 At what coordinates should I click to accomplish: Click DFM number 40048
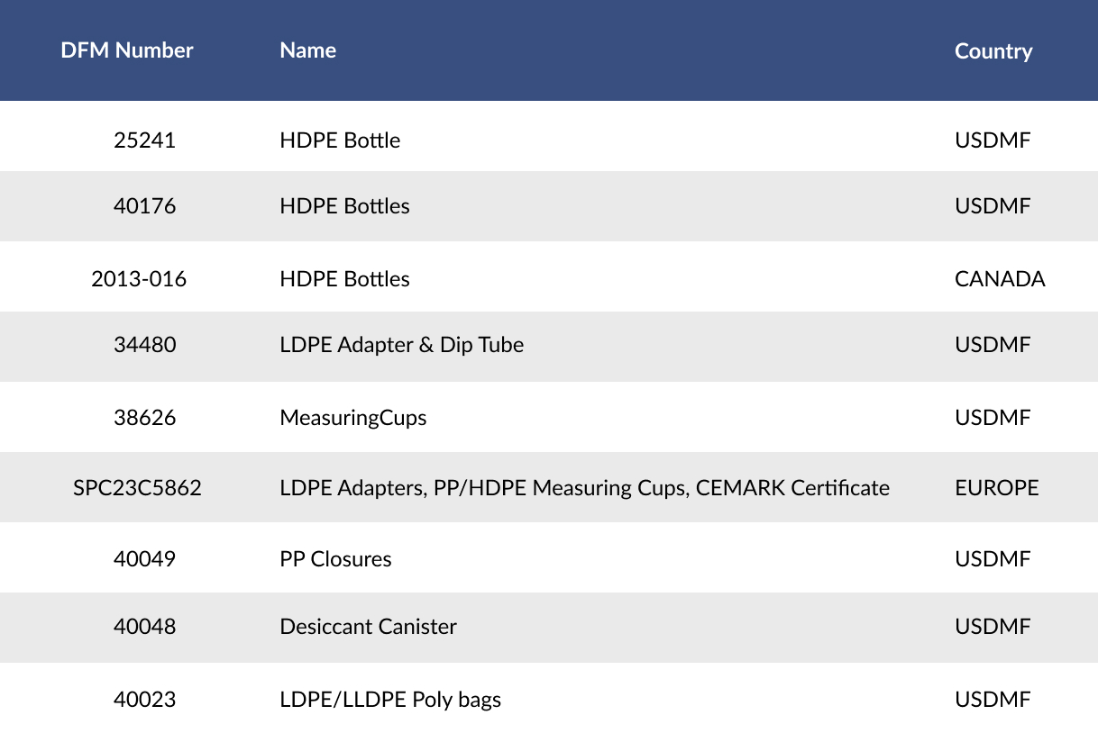pyautogui.click(x=144, y=627)
